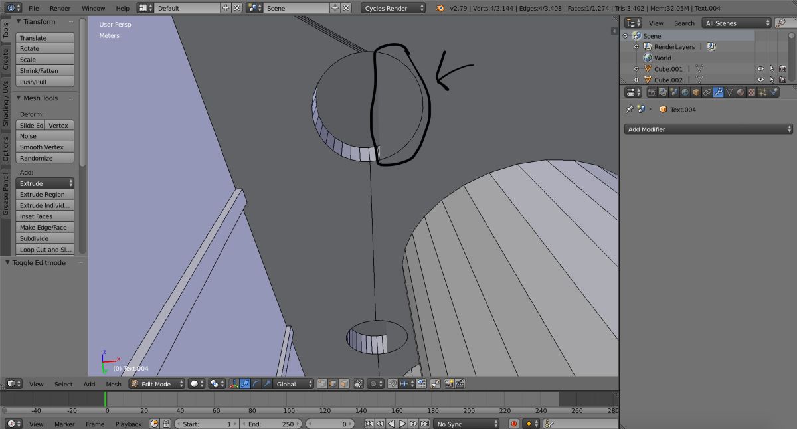The width and height of the screenshot is (797, 429).
Task: Pin the properties context (pin icon)
Action: point(630,110)
